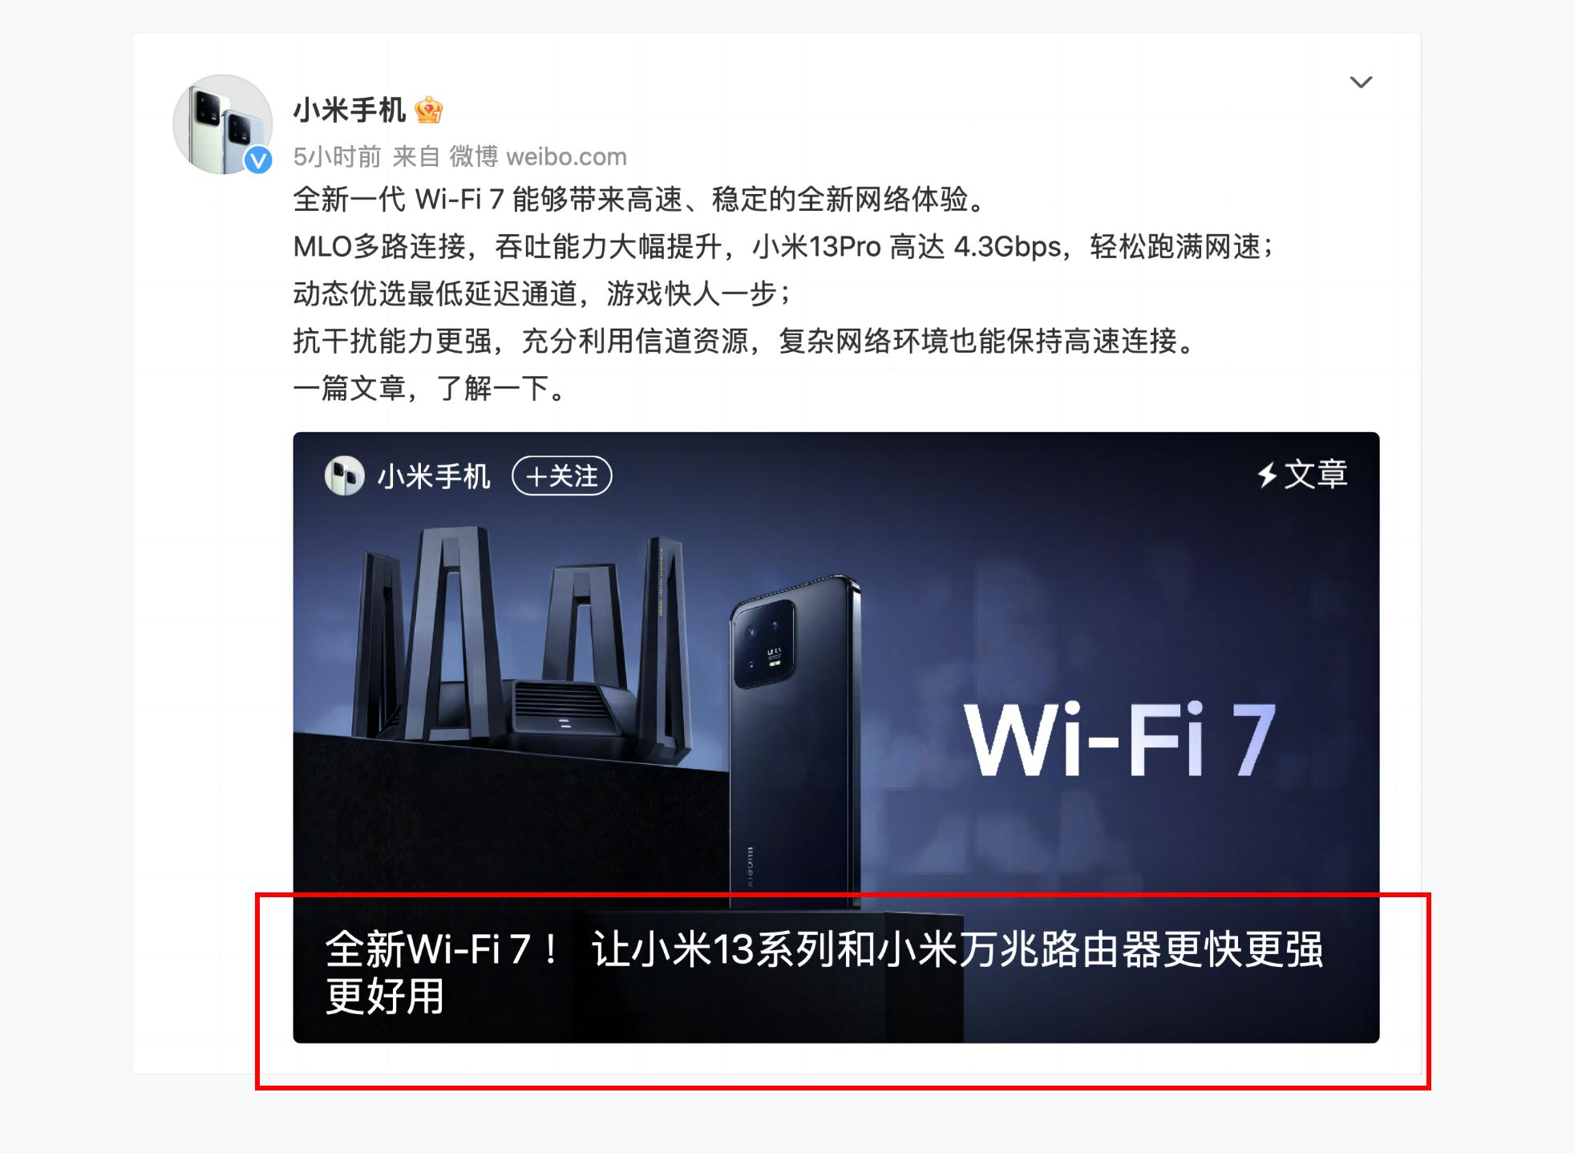Open the 小米手机 profile avatar photo

(223, 124)
